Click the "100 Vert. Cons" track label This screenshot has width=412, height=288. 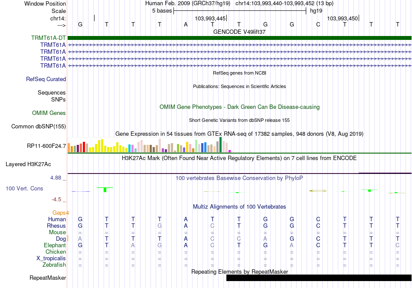click(24, 188)
